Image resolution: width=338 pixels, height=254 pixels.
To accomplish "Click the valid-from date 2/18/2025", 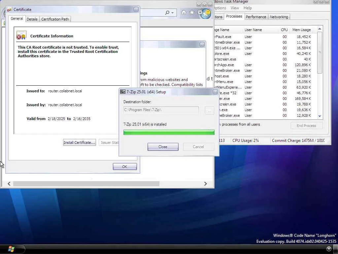I will pyautogui.click(x=56, y=119).
